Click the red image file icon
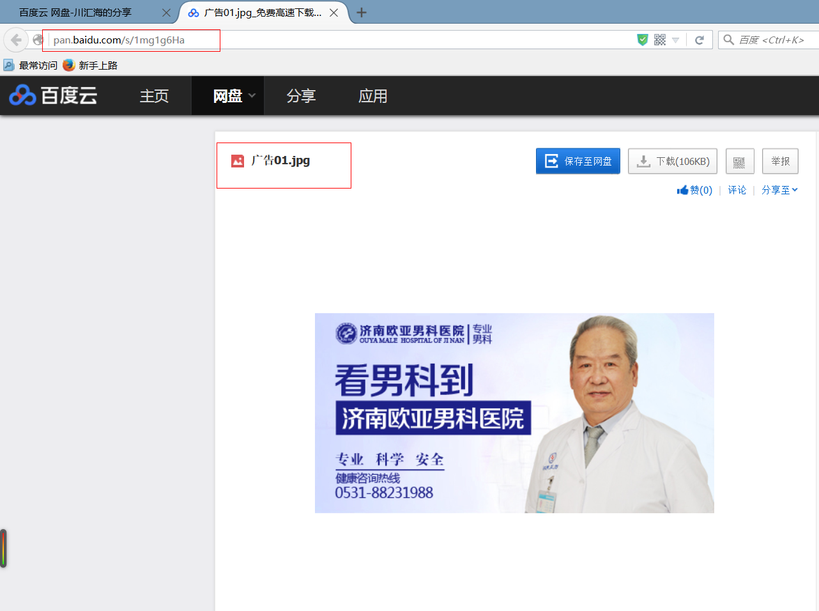 (238, 161)
